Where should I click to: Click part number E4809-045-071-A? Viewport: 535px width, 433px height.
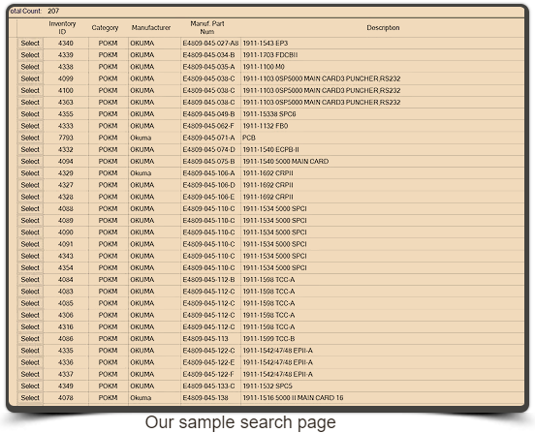208,138
